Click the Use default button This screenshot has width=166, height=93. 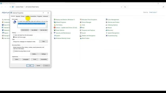pyautogui.click(x=34, y=30)
